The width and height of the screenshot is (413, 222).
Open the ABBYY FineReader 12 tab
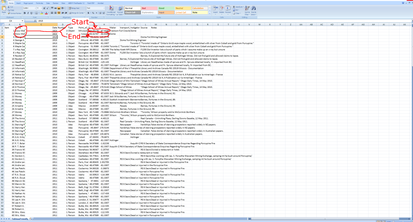tap(76, 3)
